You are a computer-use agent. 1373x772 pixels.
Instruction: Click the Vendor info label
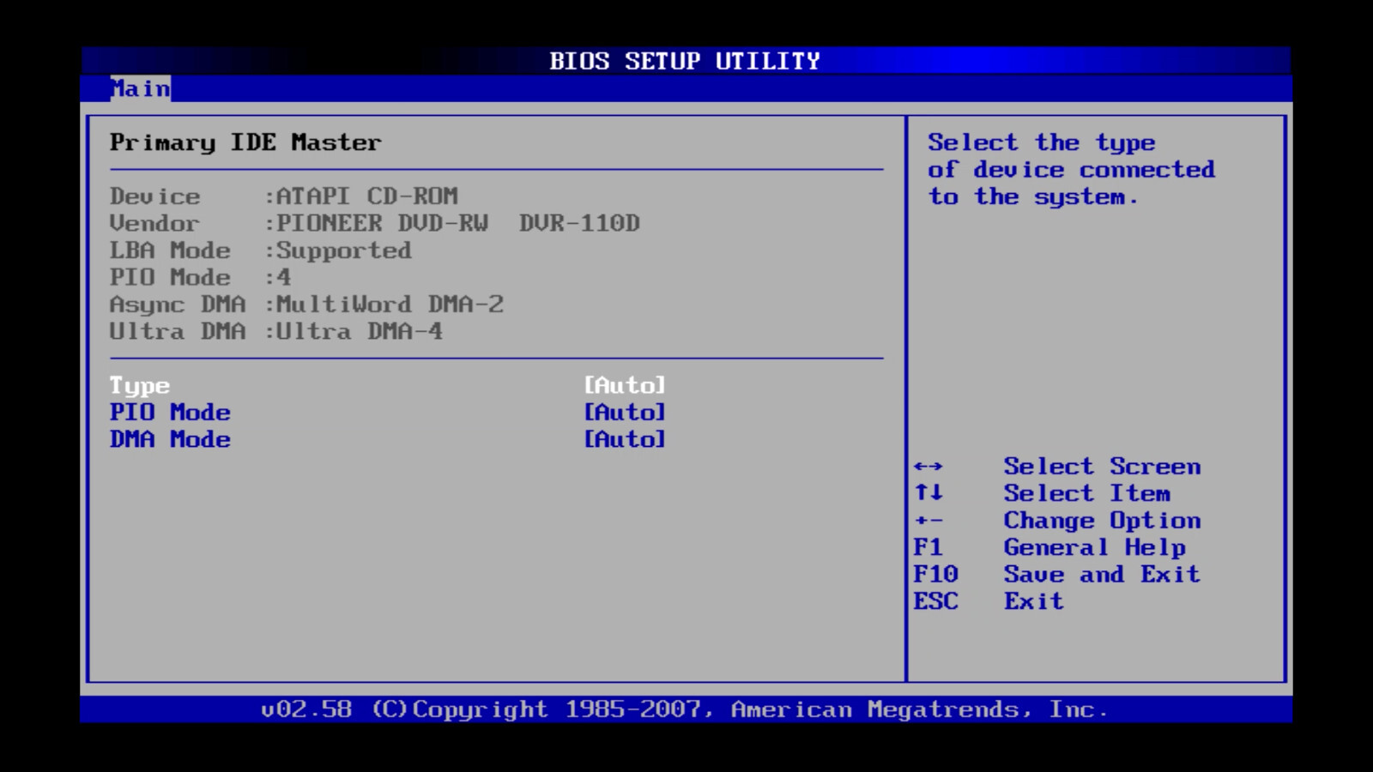coord(154,223)
